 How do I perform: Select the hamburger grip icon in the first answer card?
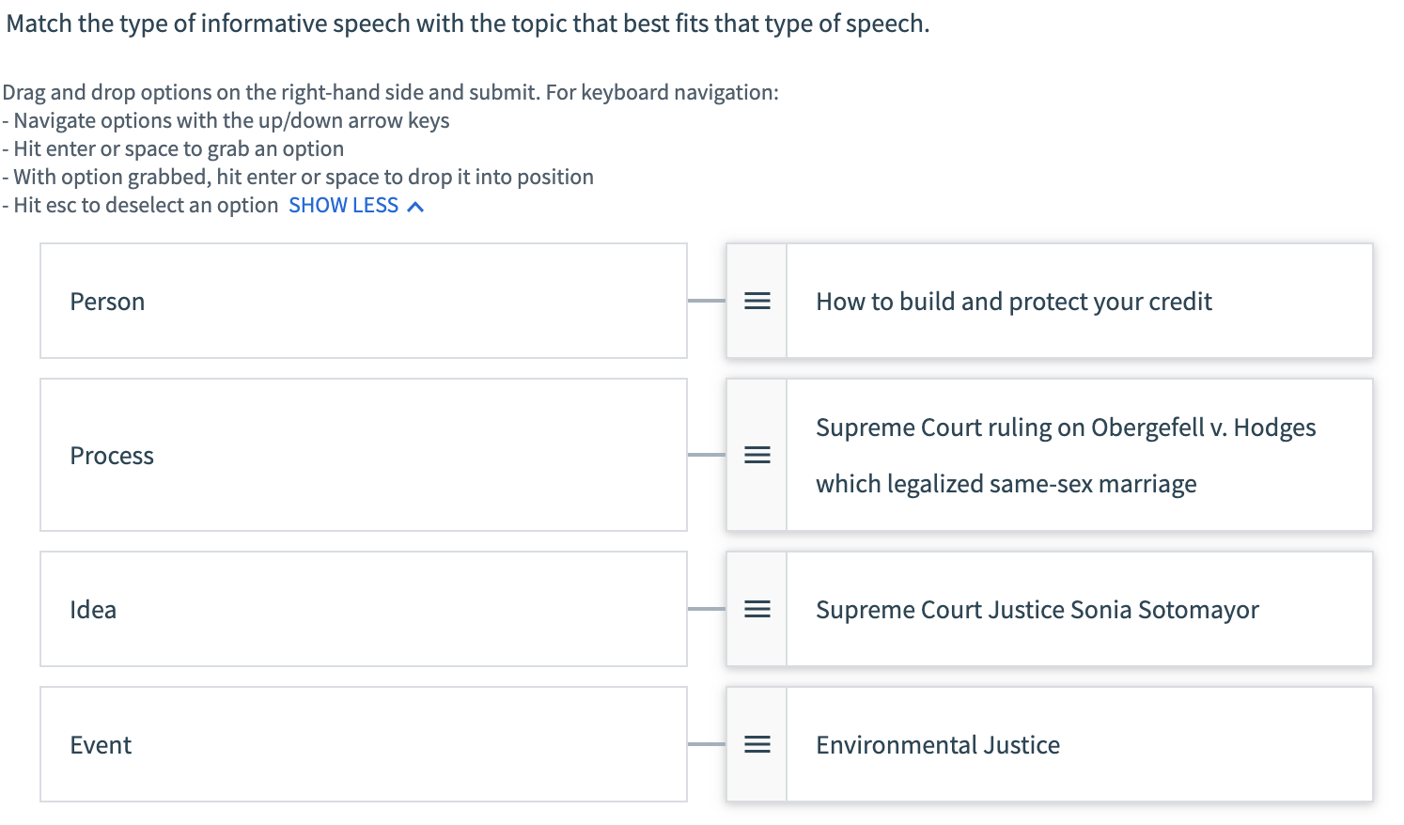(756, 301)
